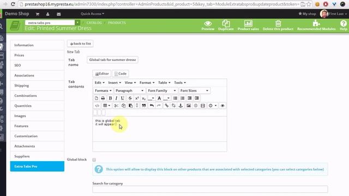Screen dimensions: 349x196
Task: Preview the editor content with eye icon
Action: [222, 106]
